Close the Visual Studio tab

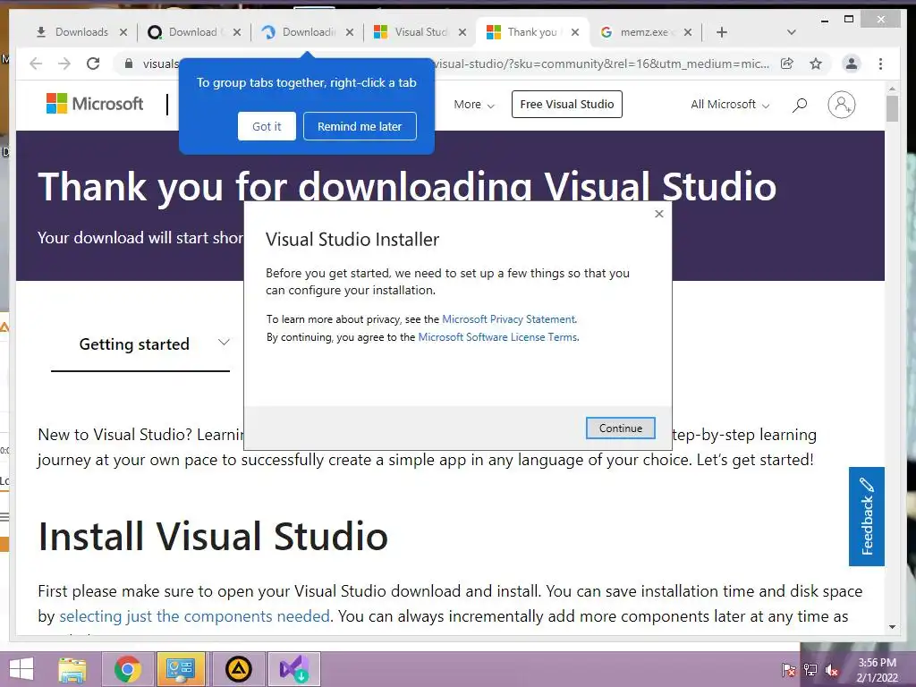click(462, 32)
